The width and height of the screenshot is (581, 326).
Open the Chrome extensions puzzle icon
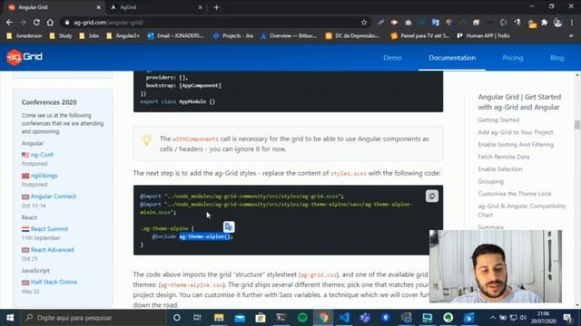point(545,23)
